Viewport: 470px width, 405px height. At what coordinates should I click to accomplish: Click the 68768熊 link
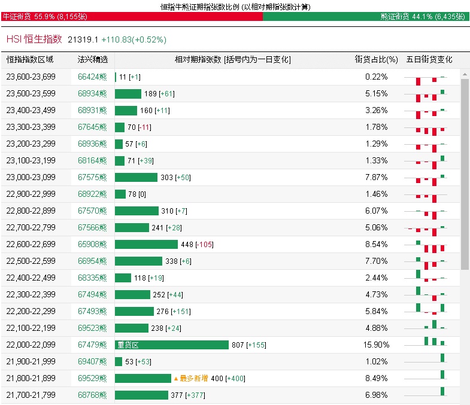coord(92,395)
